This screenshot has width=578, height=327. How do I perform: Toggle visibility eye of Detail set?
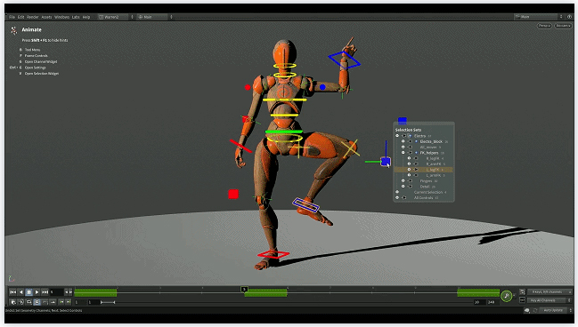[x=403, y=187]
